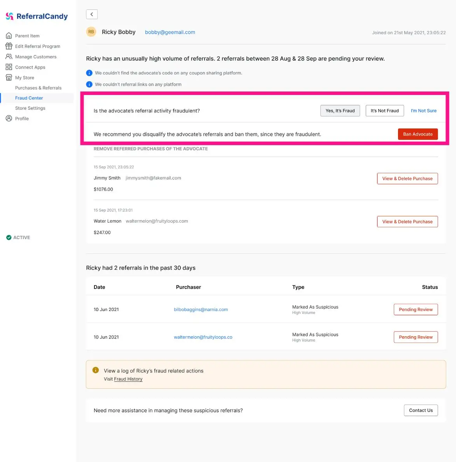Go back using the chevron arrow button
The width and height of the screenshot is (456, 462).
[x=92, y=14]
